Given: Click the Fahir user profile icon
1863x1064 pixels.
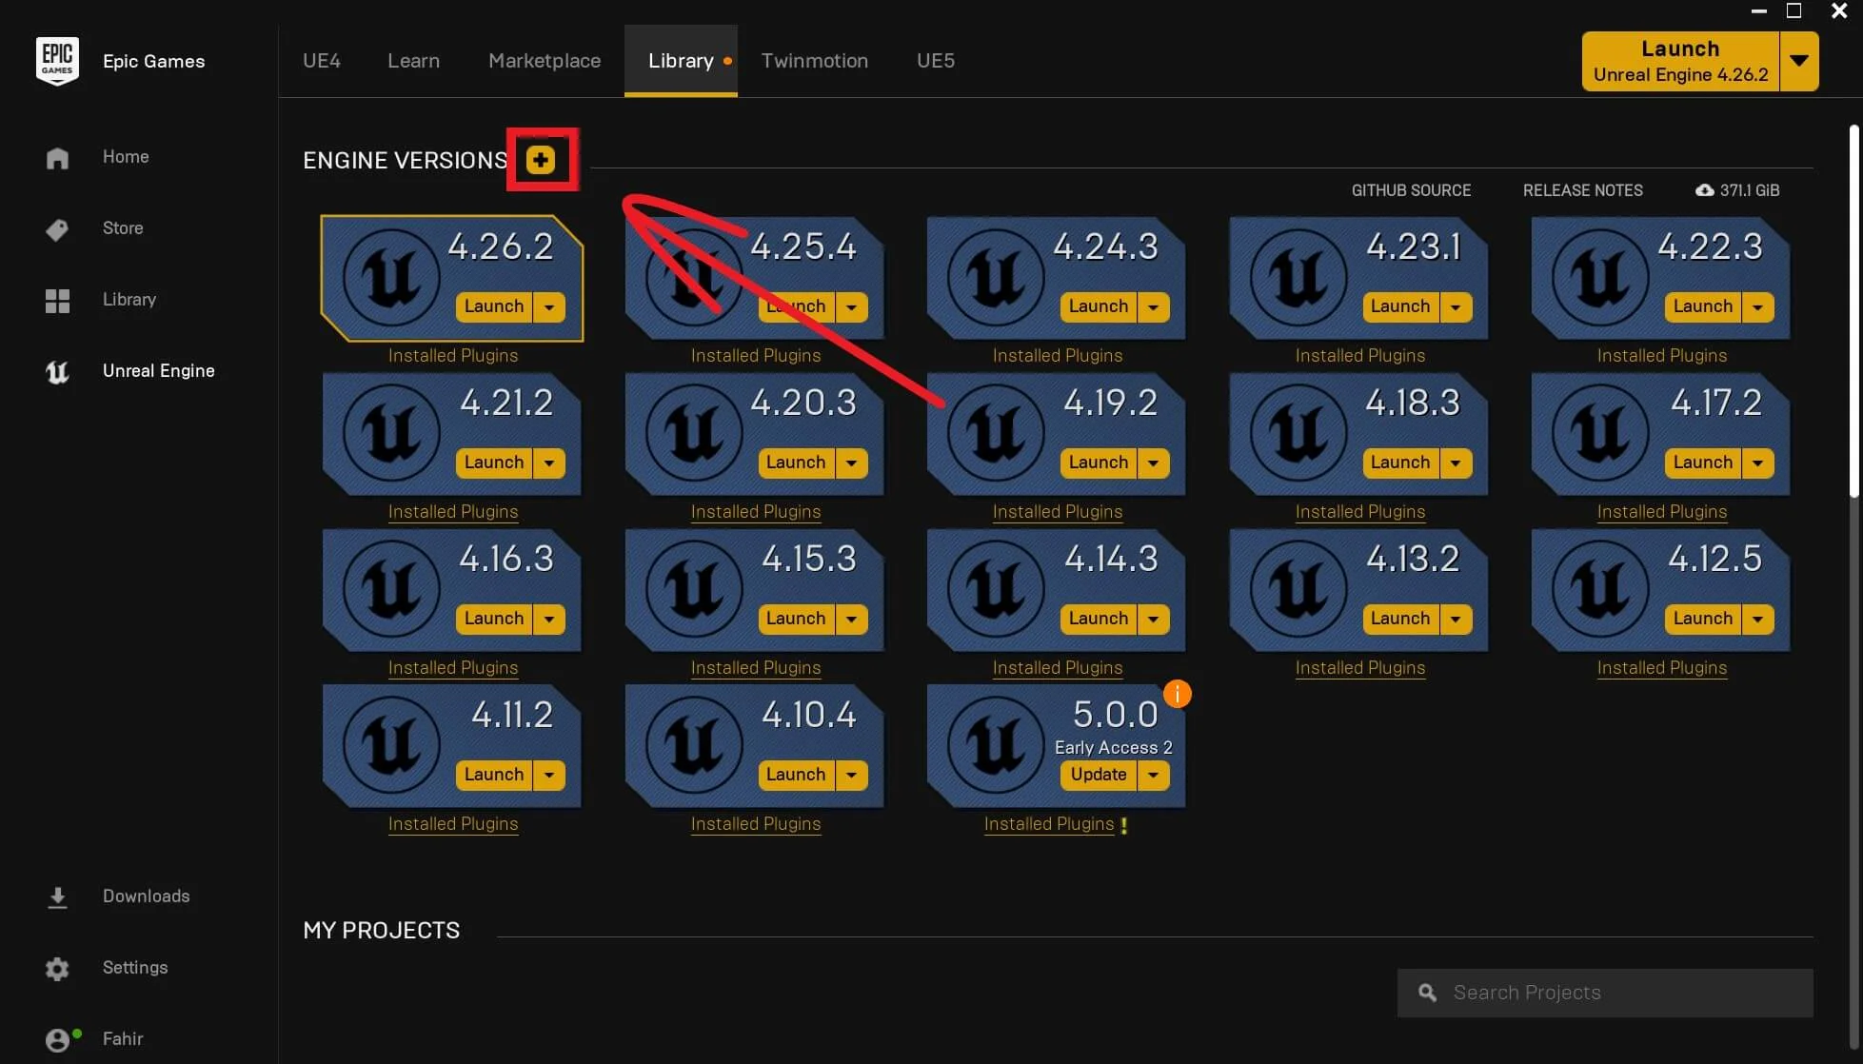Looking at the screenshot, I should (57, 1040).
